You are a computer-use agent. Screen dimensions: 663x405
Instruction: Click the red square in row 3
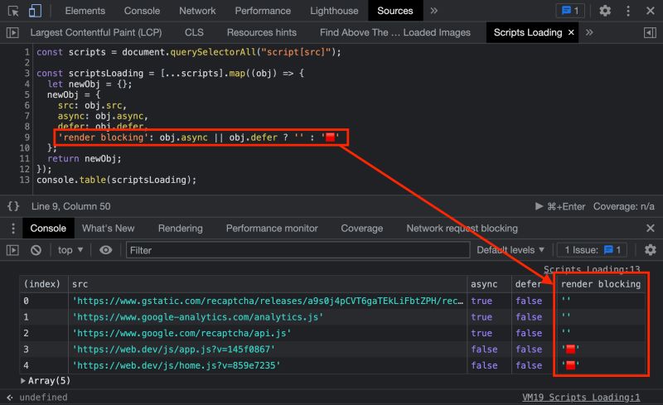(x=570, y=350)
